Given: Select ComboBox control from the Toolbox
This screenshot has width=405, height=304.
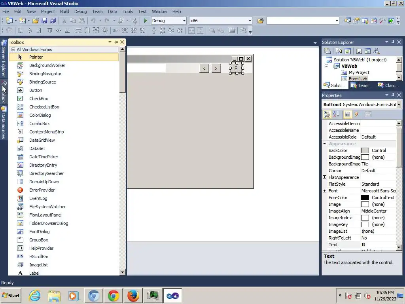Looking at the screenshot, I should click(x=64, y=123).
